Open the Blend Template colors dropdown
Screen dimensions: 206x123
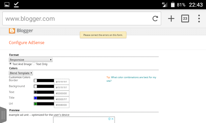tap(21, 73)
